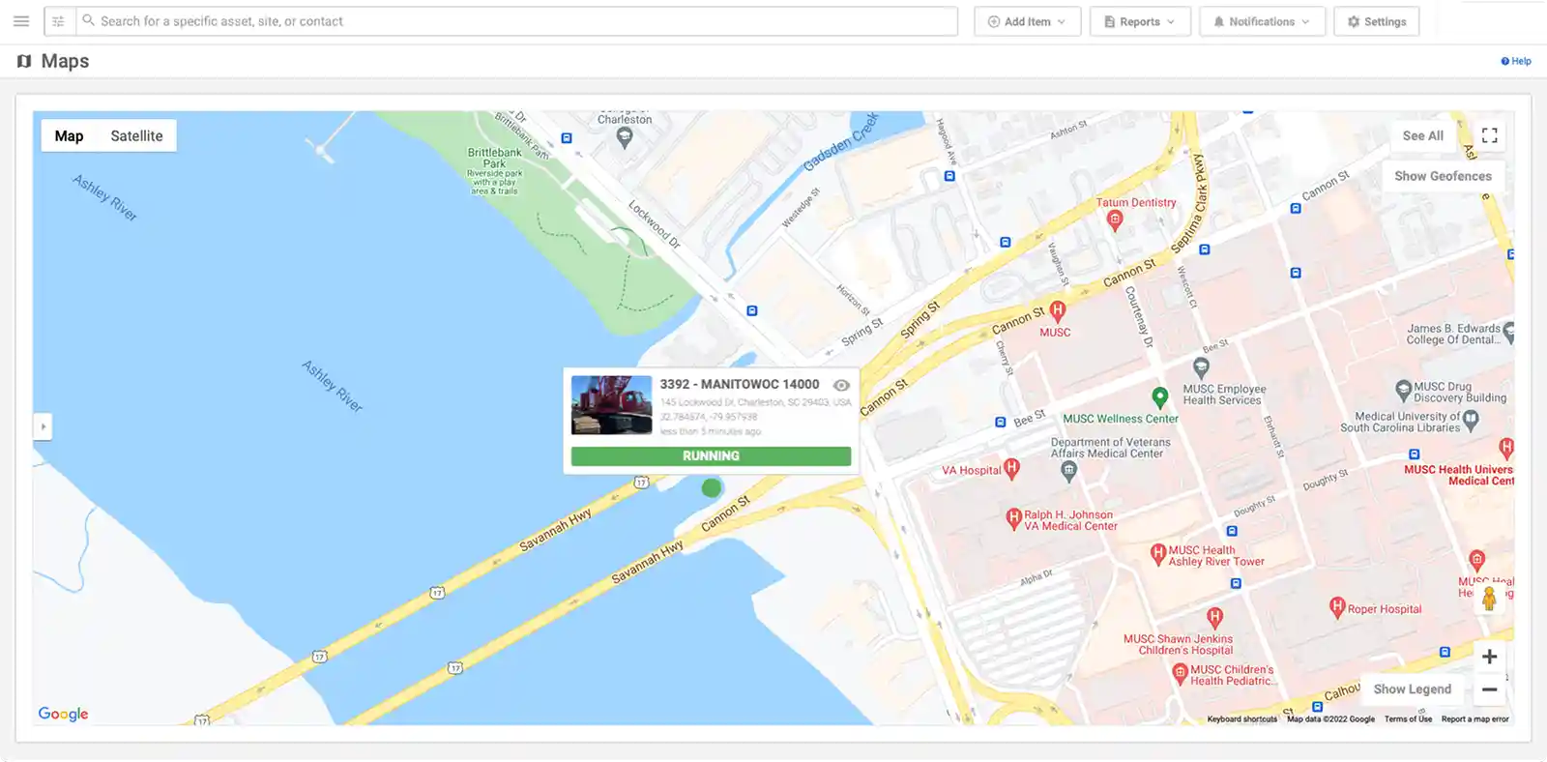Expand the Reports dropdown
Viewport: 1547px width, 762px height.
(1140, 21)
